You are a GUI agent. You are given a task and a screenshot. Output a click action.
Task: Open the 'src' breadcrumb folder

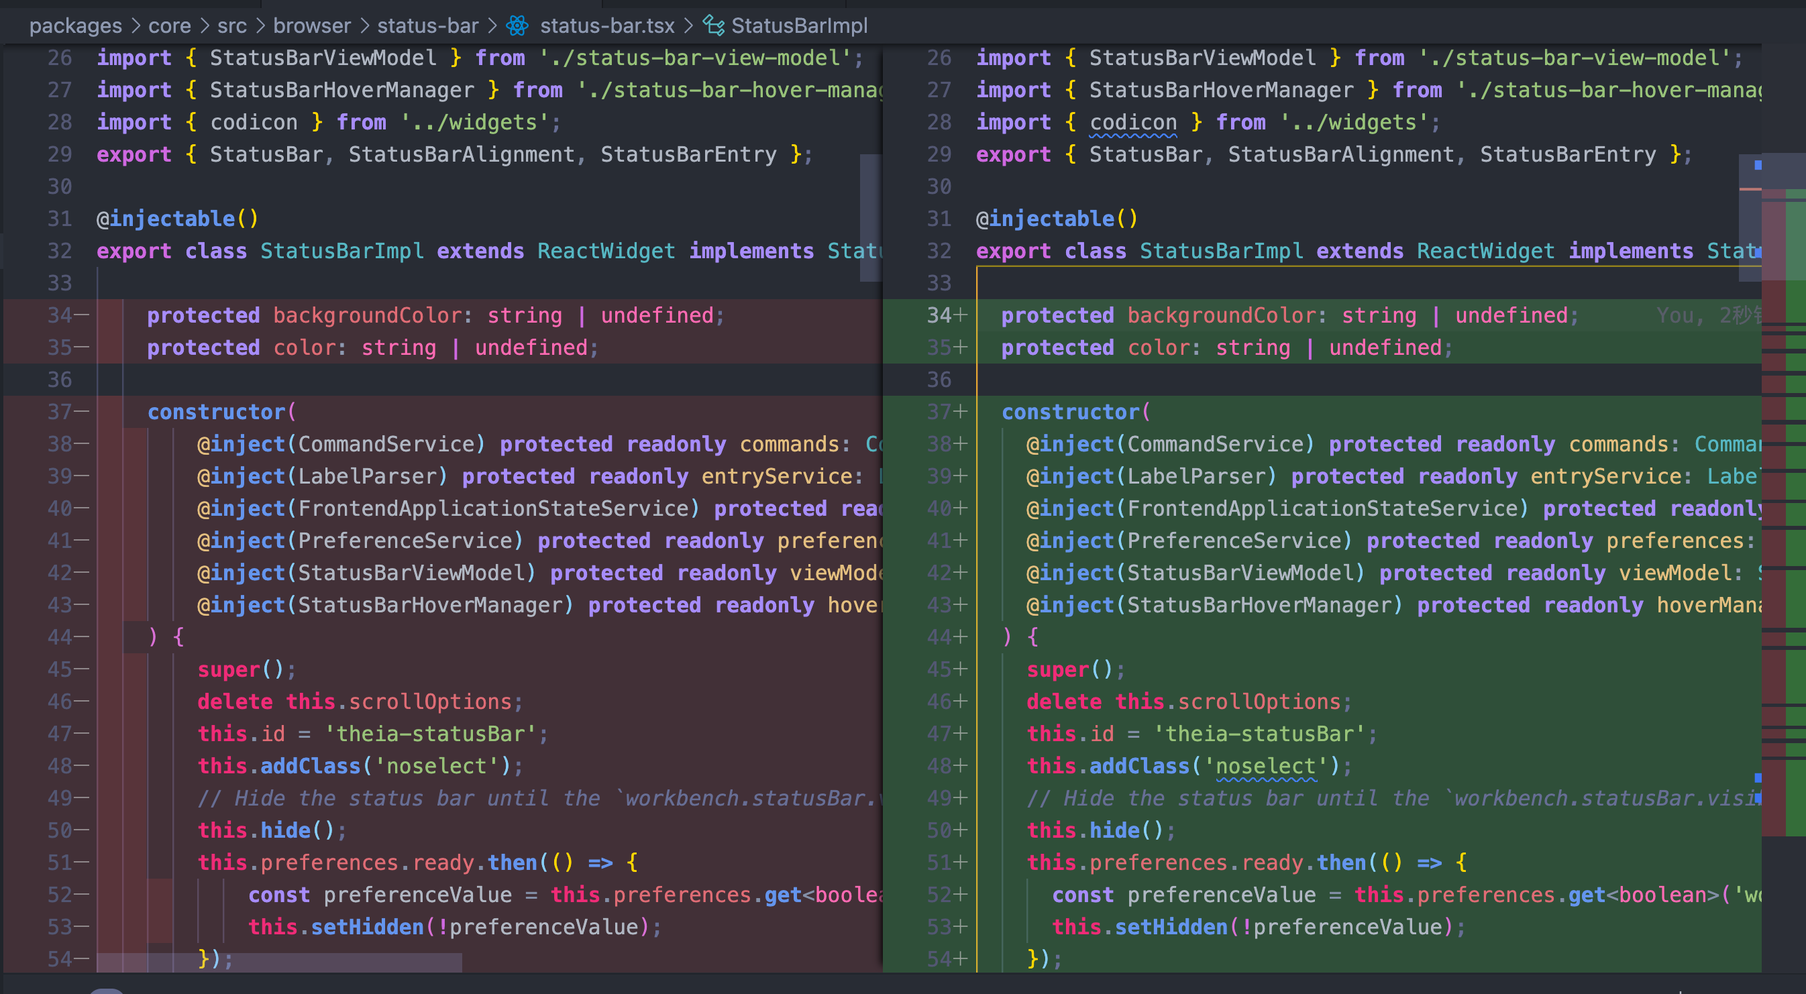click(x=231, y=26)
